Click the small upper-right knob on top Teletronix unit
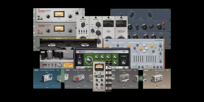This screenshot has width=204, height=102. (x=77, y=13)
